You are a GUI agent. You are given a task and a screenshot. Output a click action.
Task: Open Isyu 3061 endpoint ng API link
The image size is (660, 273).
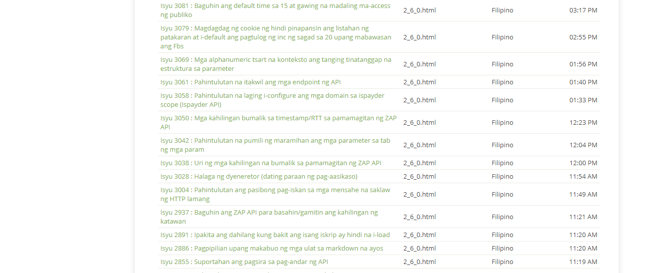click(x=250, y=82)
